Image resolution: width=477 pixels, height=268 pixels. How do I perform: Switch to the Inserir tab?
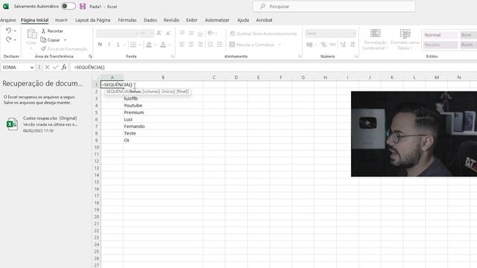point(61,20)
